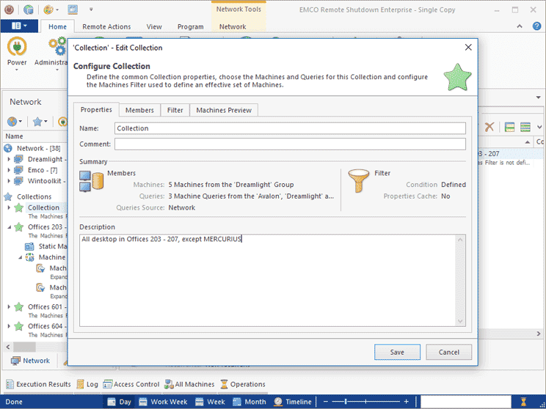Select the Collections tree header

(28, 197)
